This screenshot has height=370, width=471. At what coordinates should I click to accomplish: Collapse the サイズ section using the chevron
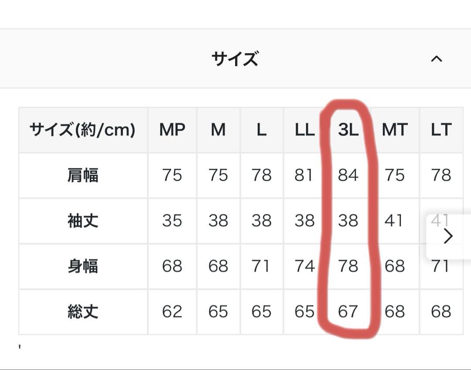coord(436,58)
